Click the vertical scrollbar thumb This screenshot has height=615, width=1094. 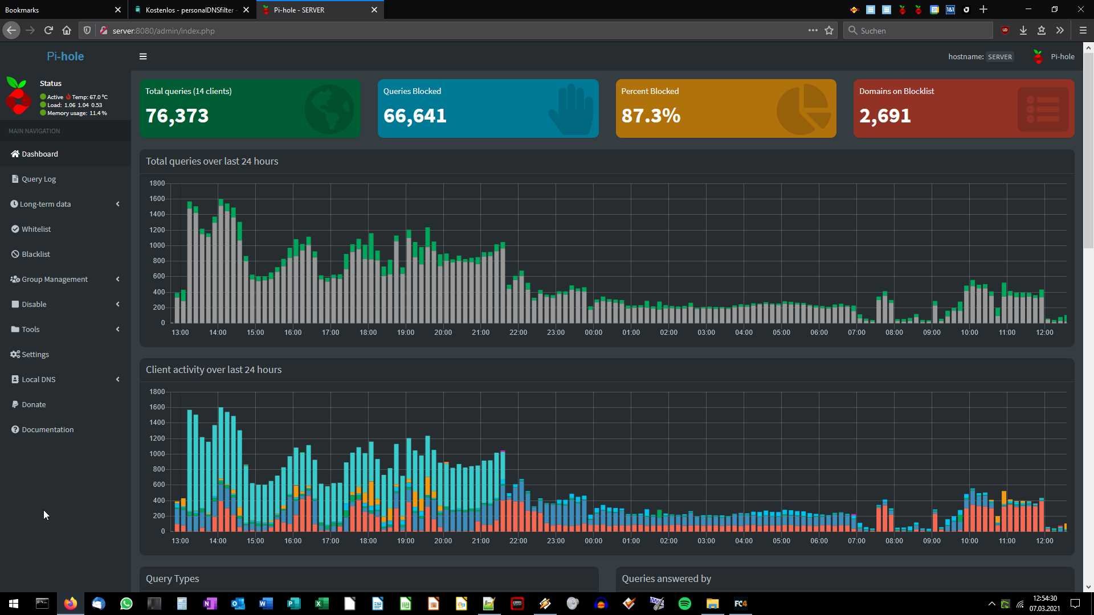point(1088,151)
